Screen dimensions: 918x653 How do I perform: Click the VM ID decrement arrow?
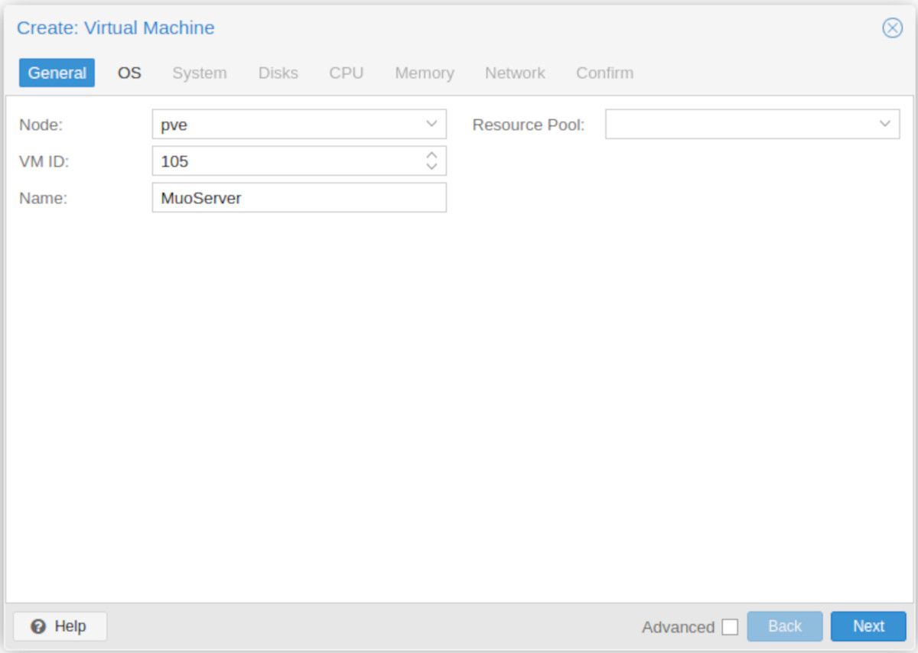(x=431, y=166)
